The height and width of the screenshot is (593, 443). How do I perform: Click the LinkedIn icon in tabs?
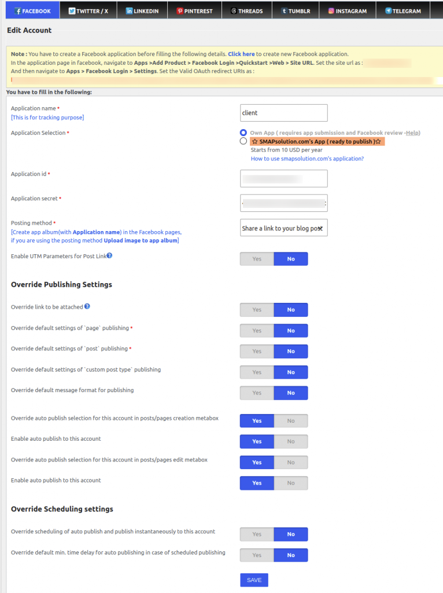(x=129, y=11)
